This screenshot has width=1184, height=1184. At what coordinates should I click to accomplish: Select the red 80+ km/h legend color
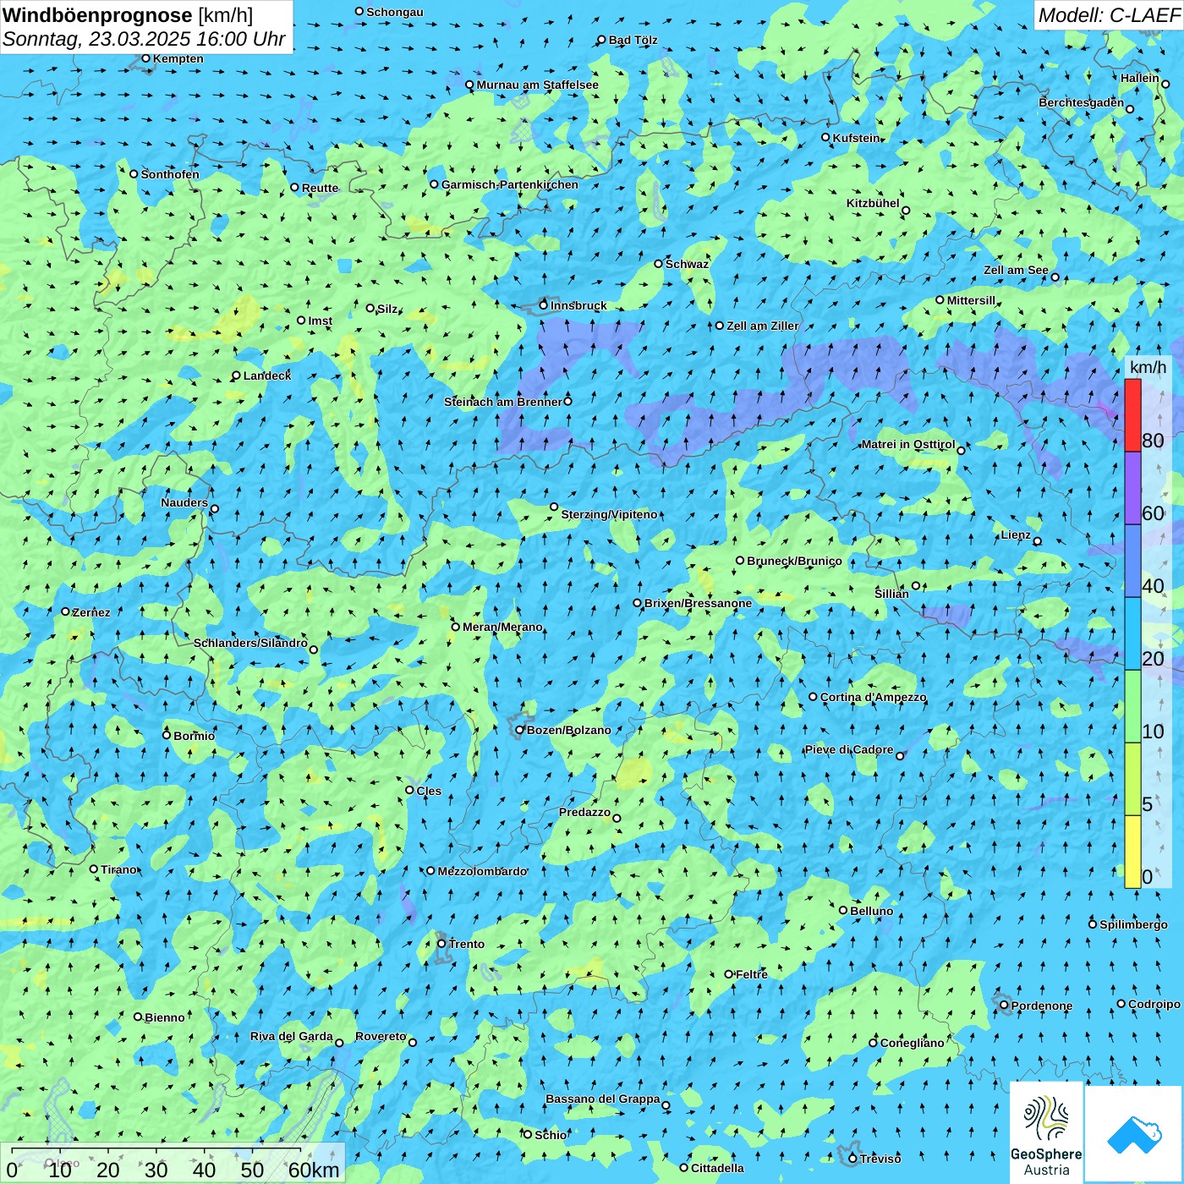coord(1132,415)
